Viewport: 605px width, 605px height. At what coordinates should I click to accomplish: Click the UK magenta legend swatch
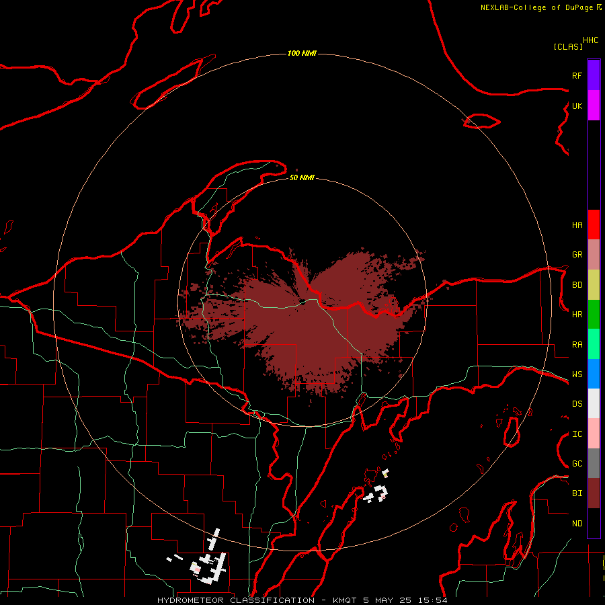[594, 106]
